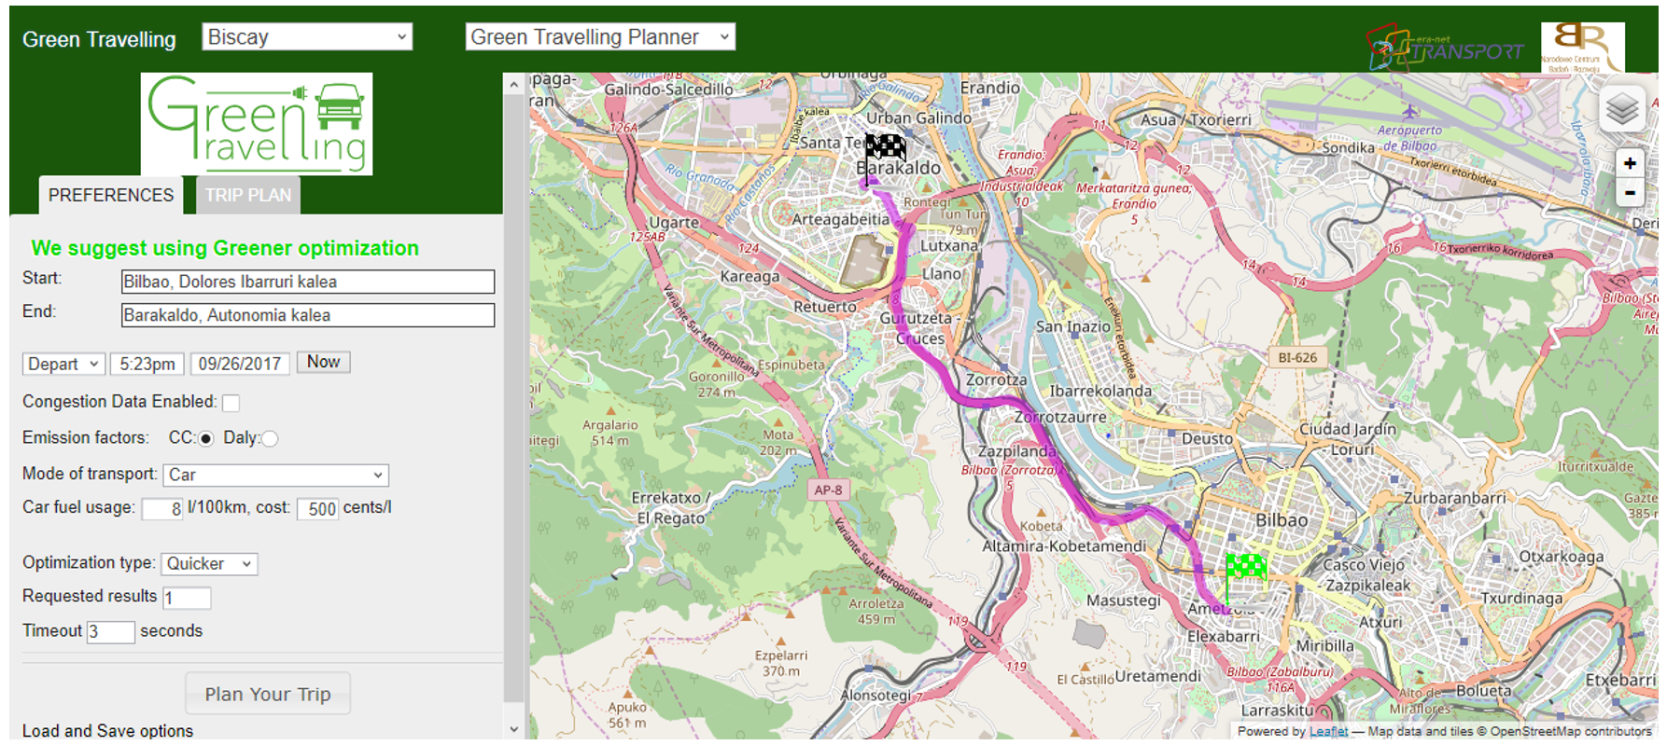Screen dimensions: 1667x745
Task: Switch to the PREFERENCES tab
Action: coord(111,195)
